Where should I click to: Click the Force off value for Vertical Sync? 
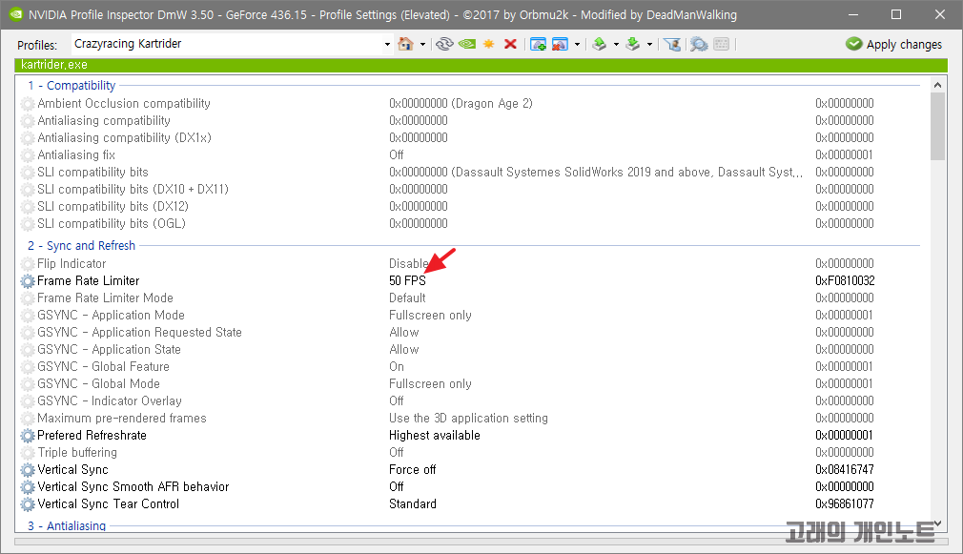[412, 470]
